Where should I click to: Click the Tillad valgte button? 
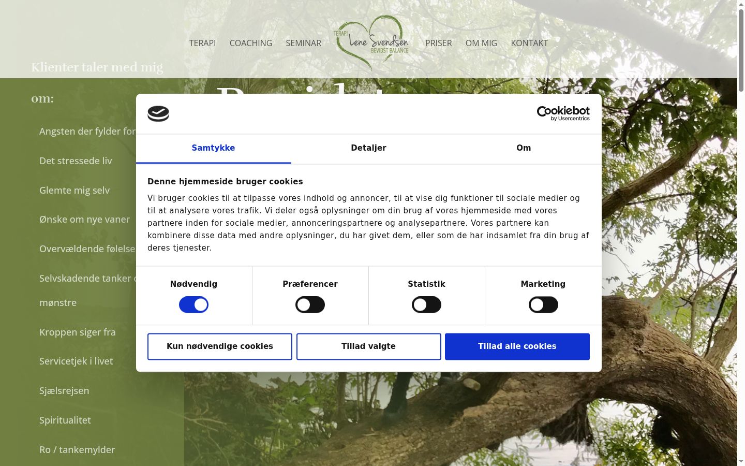click(368, 346)
